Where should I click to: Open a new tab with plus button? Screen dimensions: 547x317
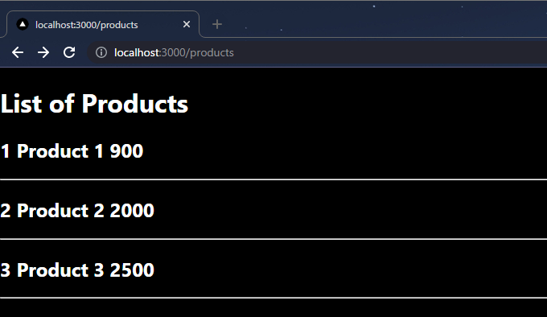pos(217,24)
